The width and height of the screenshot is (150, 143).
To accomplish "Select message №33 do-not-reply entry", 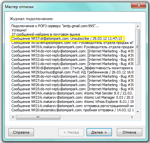I will 73,55.
